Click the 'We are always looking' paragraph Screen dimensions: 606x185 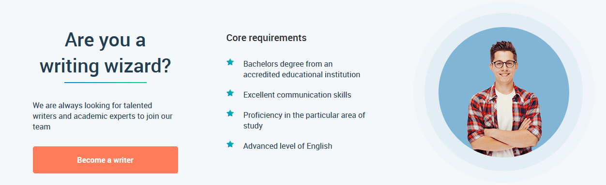103,116
